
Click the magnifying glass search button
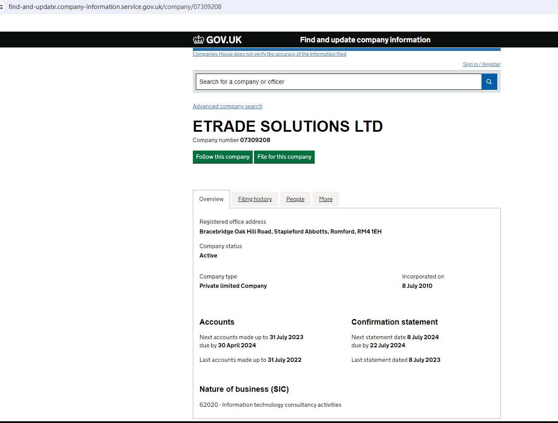coord(489,82)
